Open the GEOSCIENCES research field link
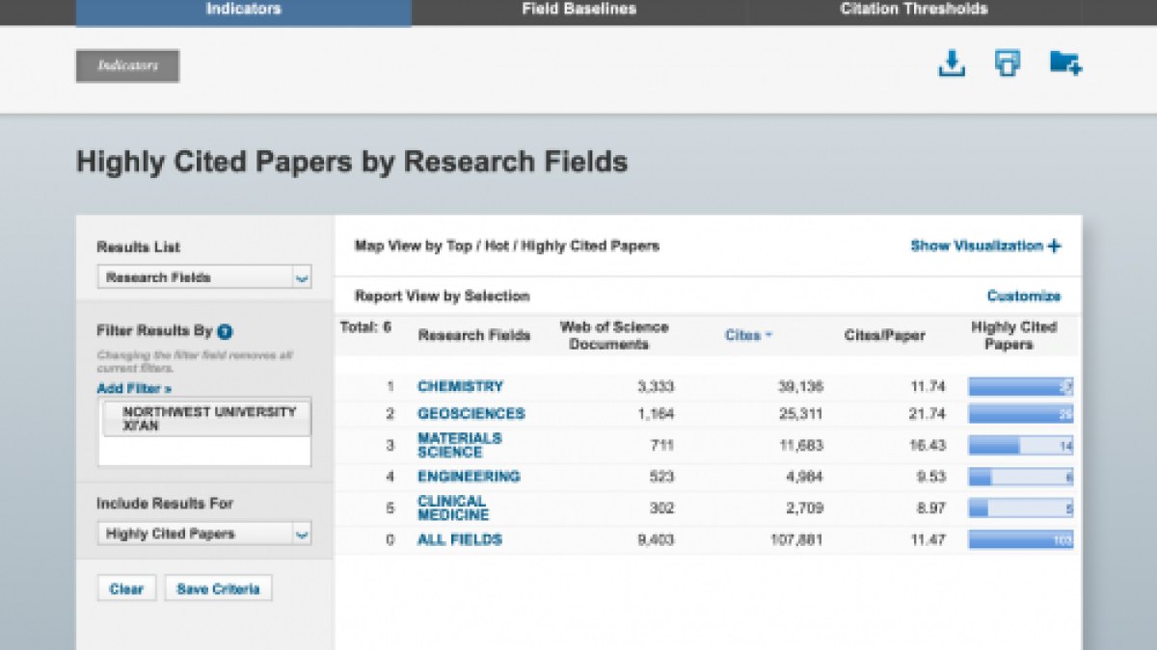Screen dimensions: 1157x650 click(471, 413)
